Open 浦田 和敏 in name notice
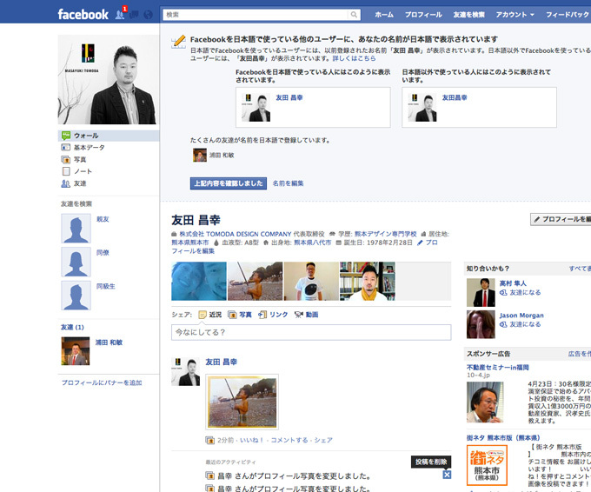The image size is (591, 492). (x=222, y=155)
